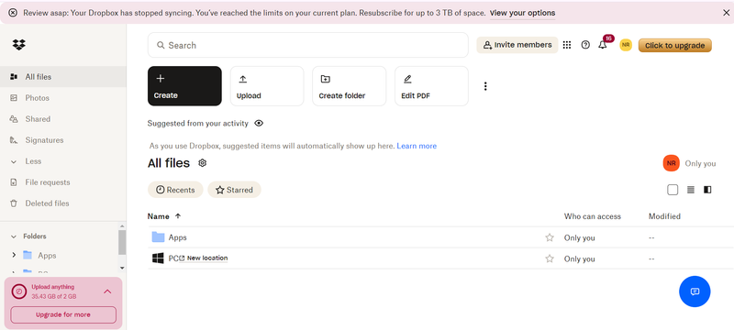Click the Edit PDF button
The height and width of the screenshot is (330, 734).
pos(431,86)
